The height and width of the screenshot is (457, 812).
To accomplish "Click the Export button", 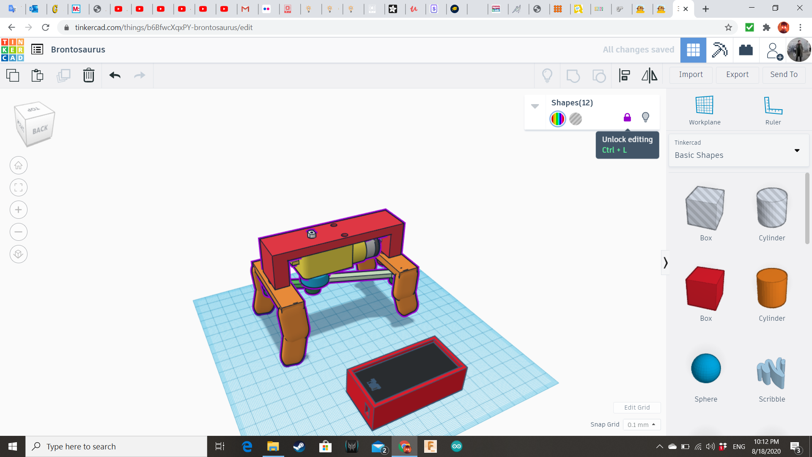I will pyautogui.click(x=737, y=75).
